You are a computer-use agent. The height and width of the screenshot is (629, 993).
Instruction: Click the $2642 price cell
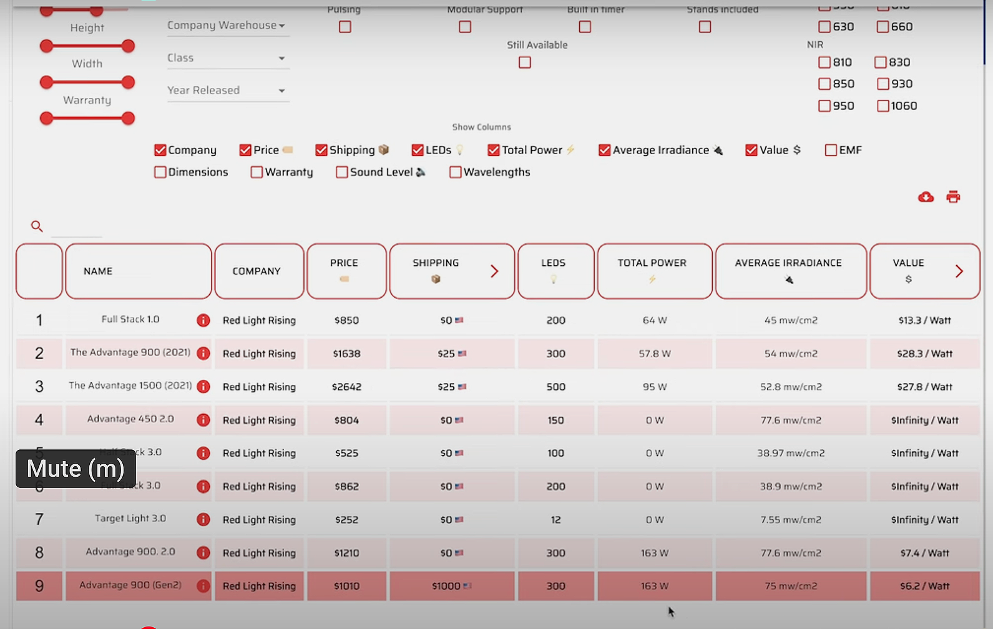tap(346, 387)
